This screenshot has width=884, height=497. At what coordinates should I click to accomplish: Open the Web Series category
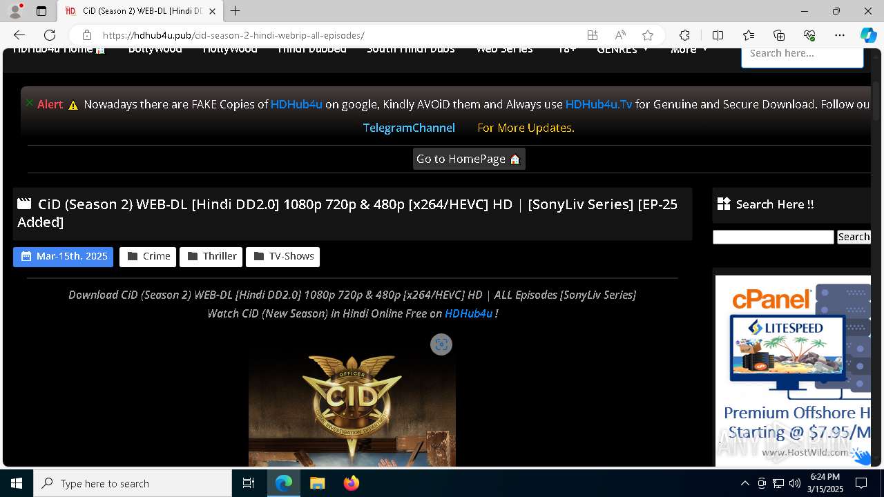pos(504,50)
